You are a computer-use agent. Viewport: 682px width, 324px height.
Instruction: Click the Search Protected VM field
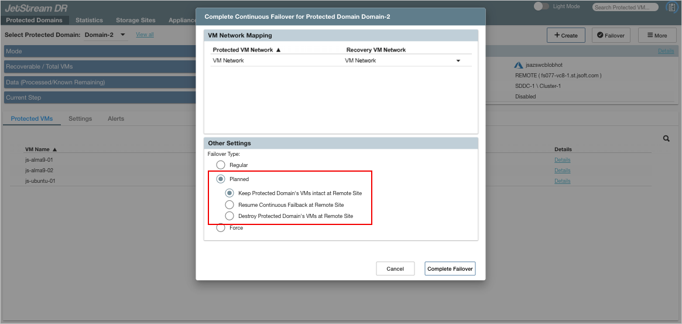tap(625, 7)
